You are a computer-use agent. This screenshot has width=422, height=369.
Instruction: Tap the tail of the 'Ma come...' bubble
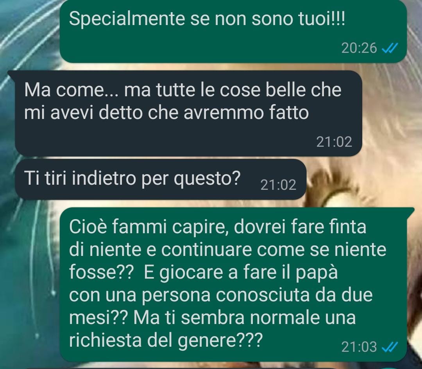12,74
